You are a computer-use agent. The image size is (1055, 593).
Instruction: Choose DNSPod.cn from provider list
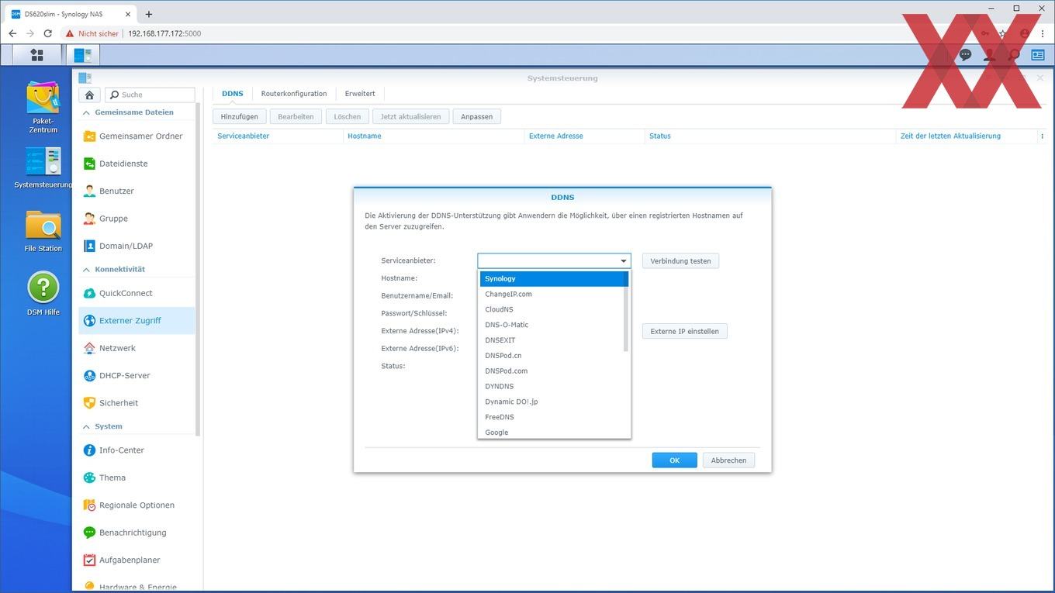click(x=552, y=355)
